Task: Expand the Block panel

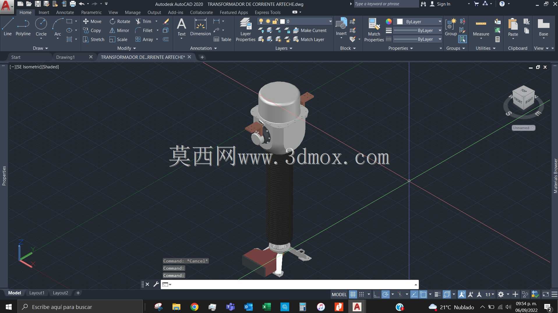Action: (x=348, y=48)
